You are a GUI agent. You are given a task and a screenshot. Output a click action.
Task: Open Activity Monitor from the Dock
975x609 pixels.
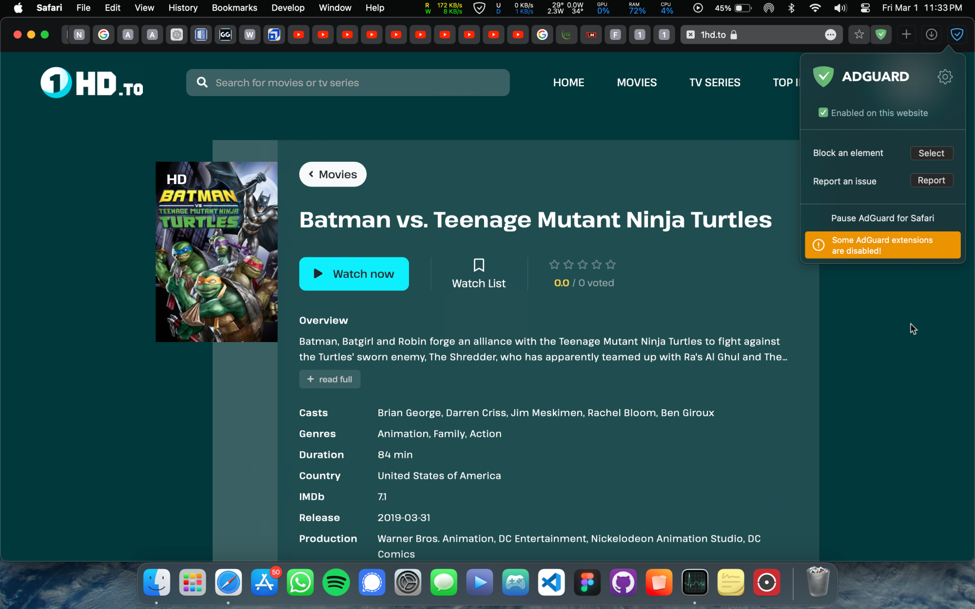pyautogui.click(x=695, y=582)
